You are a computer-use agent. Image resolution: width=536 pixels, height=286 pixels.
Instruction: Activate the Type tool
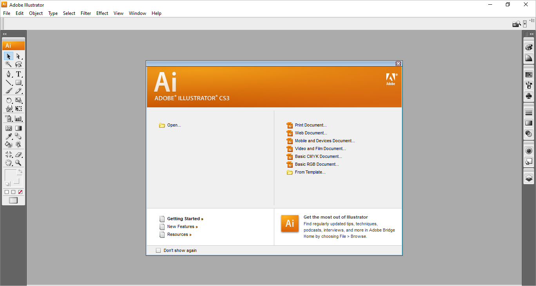(x=19, y=74)
